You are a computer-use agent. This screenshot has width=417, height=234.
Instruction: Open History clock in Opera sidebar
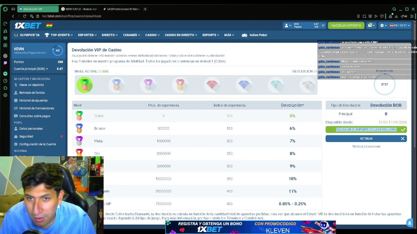click(x=5, y=81)
